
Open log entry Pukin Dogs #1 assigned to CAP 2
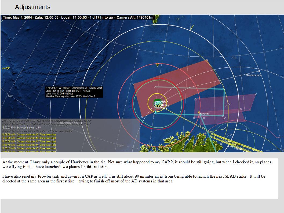click(46, 124)
